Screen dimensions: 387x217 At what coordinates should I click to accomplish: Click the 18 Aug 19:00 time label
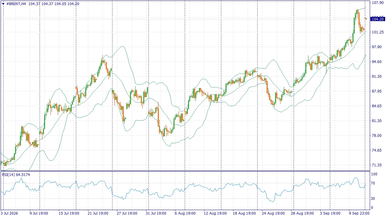pyautogui.click(x=244, y=213)
